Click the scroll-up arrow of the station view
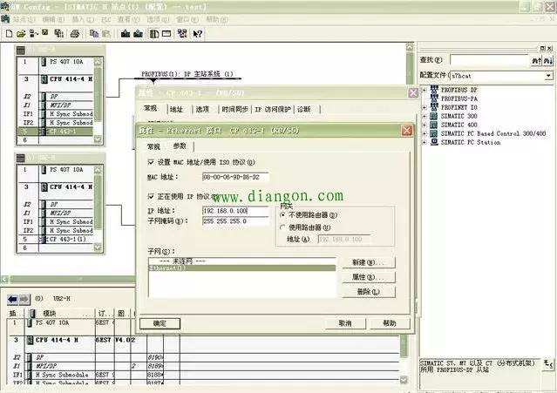 click(410, 47)
